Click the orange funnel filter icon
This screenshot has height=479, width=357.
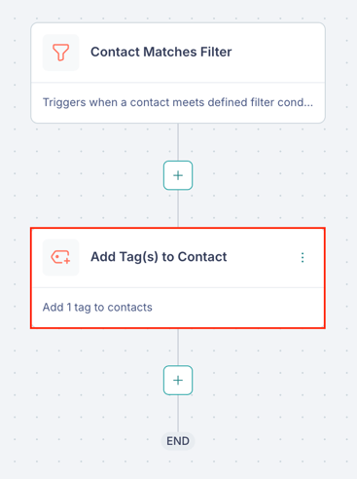(x=60, y=53)
